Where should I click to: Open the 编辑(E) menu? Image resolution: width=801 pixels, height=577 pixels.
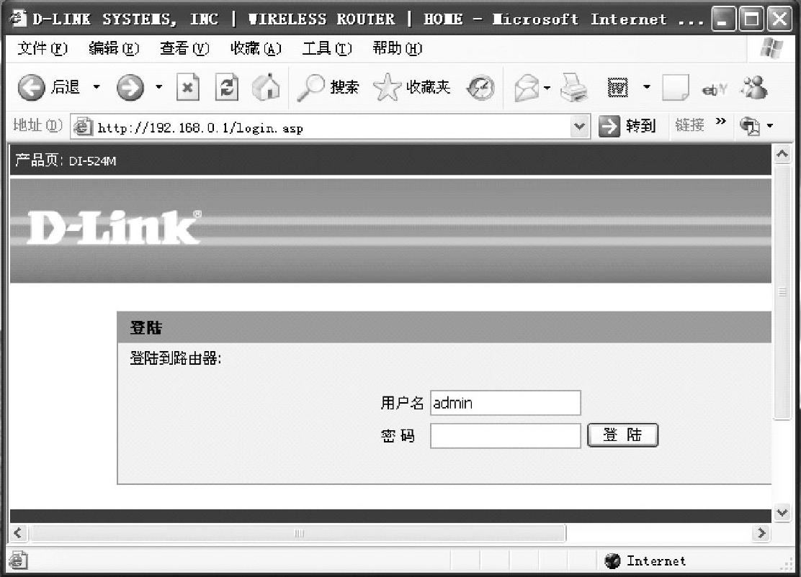click(x=113, y=48)
